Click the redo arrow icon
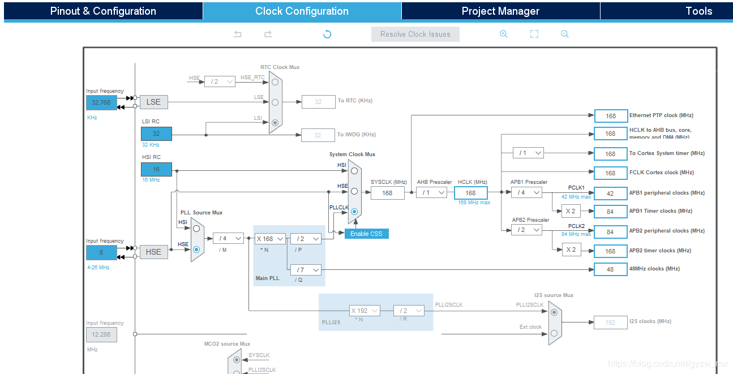 click(268, 35)
